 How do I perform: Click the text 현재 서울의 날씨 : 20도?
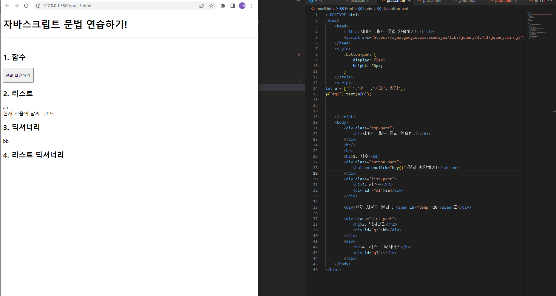click(29, 114)
